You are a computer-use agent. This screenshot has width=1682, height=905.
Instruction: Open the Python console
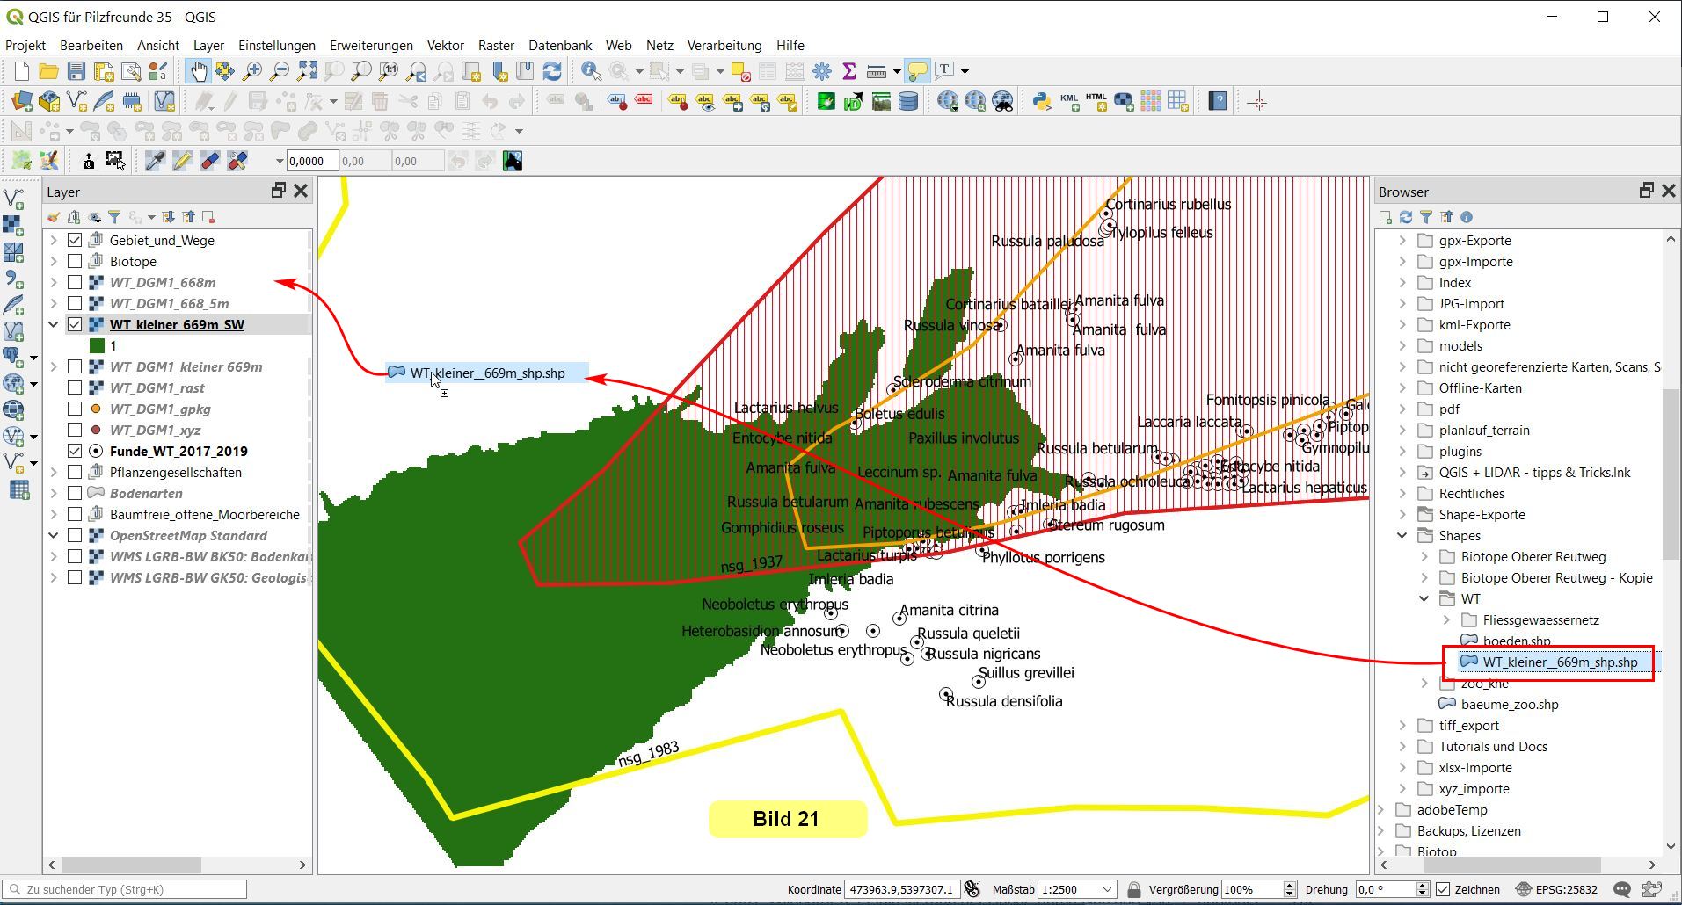(1042, 102)
